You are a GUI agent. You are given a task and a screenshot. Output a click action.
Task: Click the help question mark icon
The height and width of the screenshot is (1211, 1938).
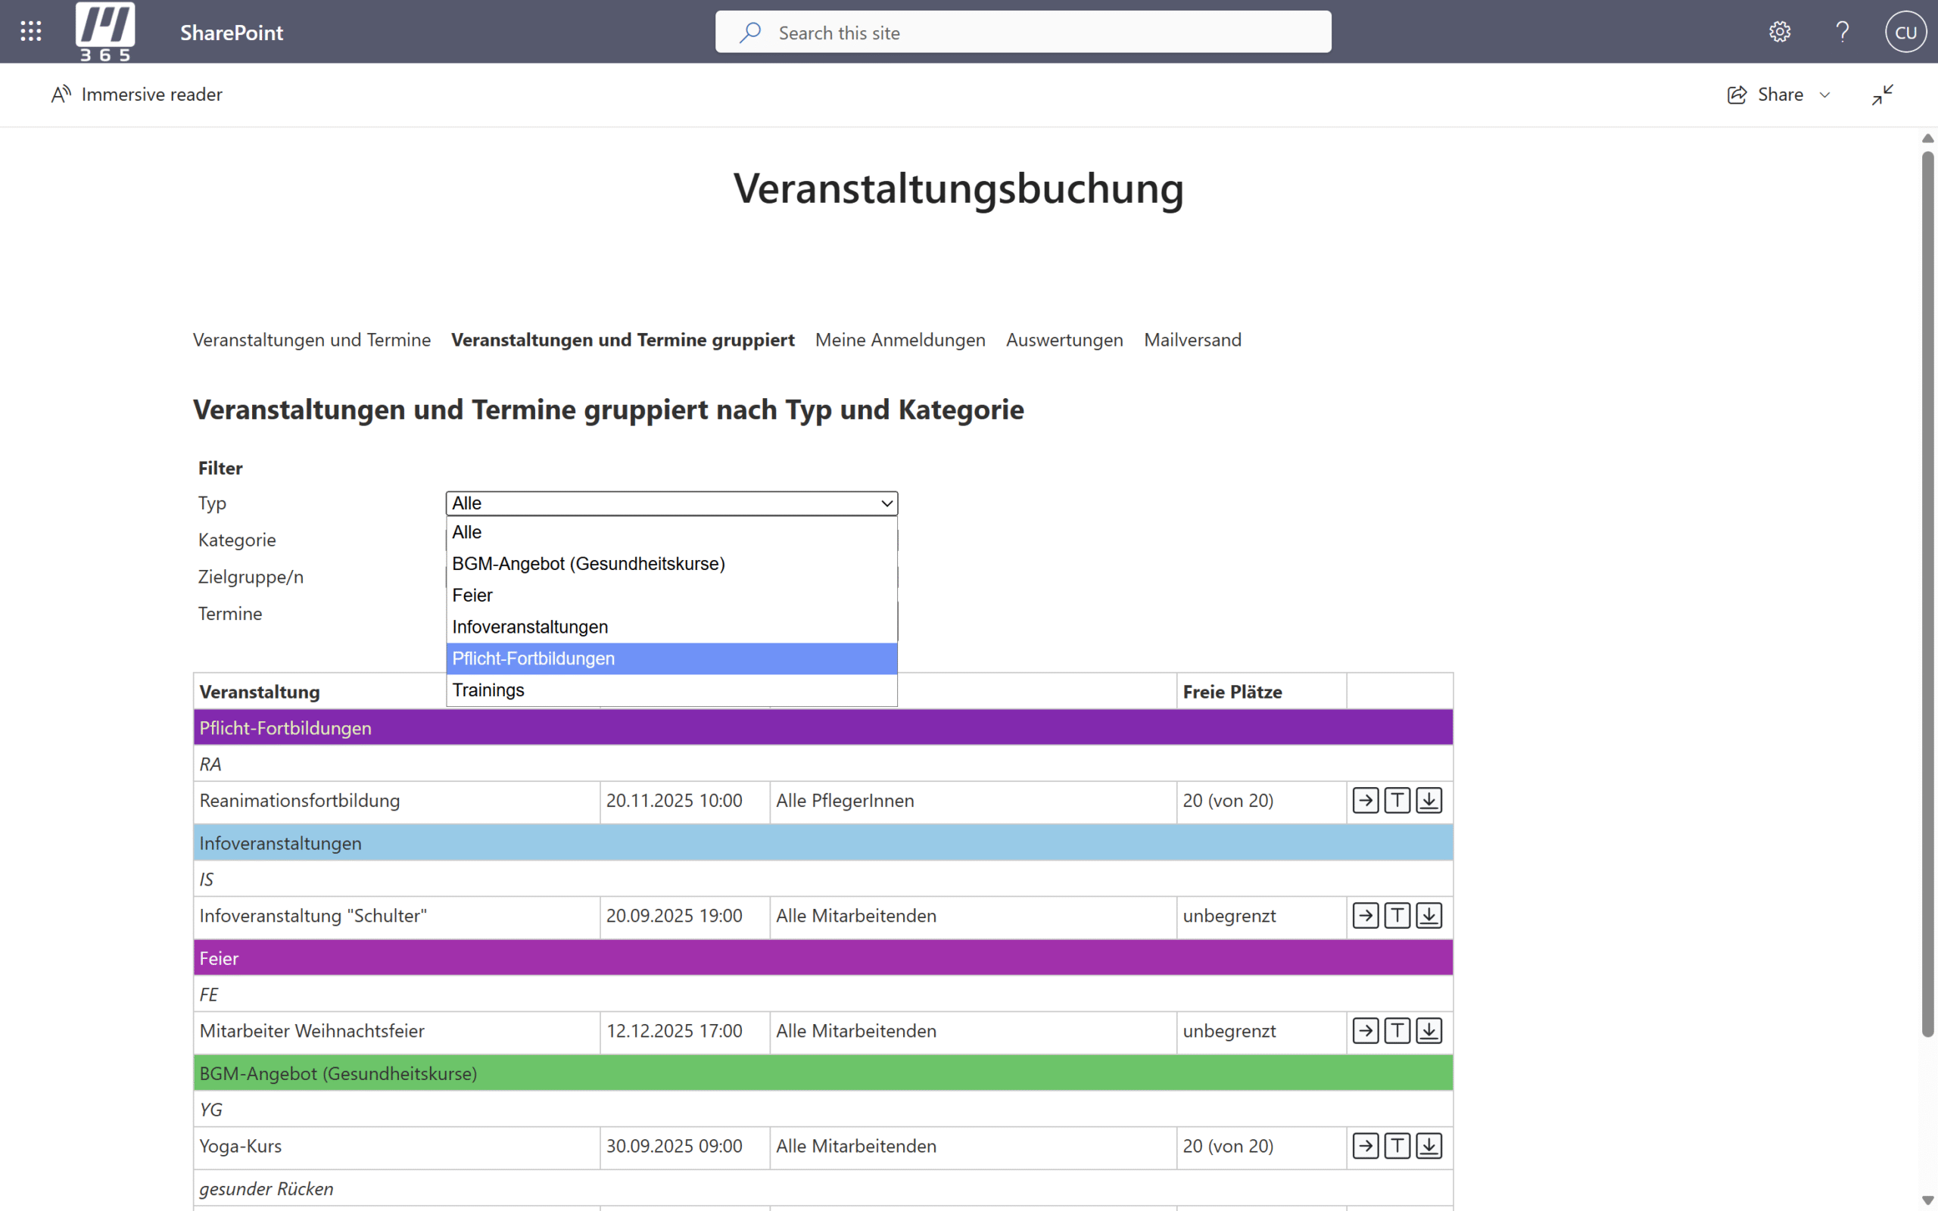click(1842, 32)
